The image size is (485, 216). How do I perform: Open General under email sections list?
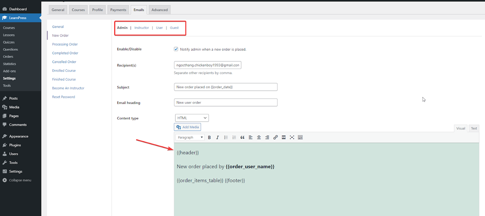(58, 27)
